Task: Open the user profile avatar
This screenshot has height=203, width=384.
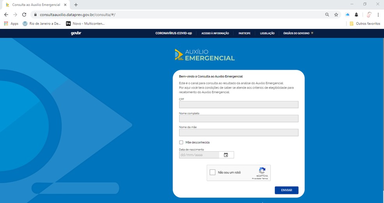Action: (369, 15)
